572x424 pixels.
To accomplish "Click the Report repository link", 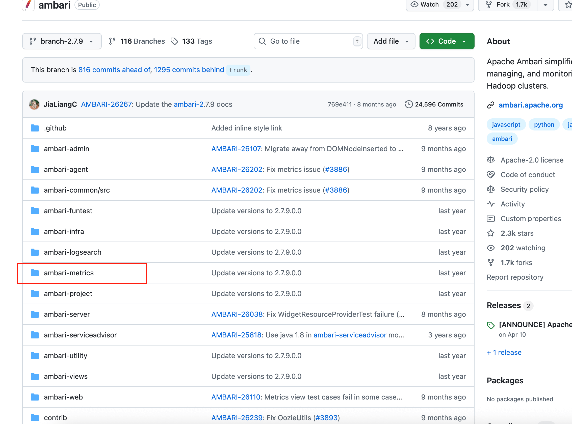I will point(515,277).
